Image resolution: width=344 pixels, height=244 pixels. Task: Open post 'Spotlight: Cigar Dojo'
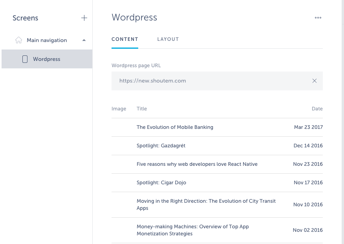(x=161, y=183)
